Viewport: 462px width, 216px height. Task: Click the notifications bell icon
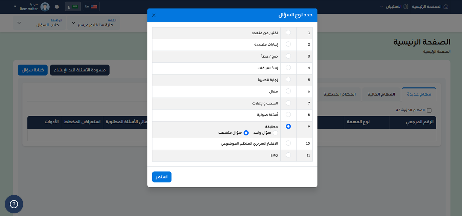coord(57,7)
